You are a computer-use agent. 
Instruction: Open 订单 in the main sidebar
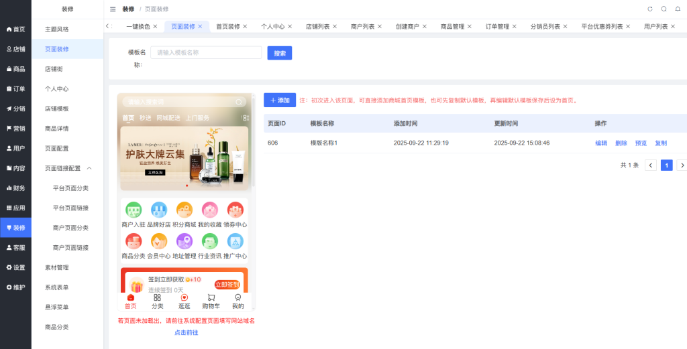[x=16, y=89]
